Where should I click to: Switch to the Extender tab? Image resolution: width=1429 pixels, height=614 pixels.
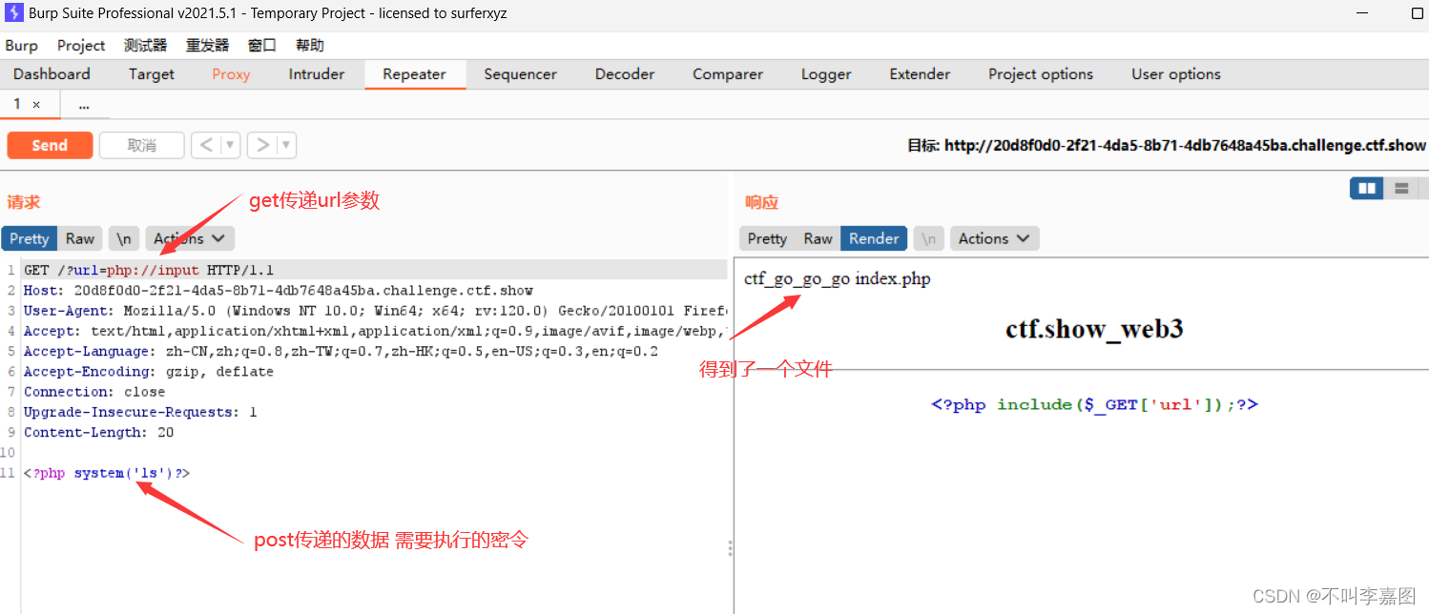pos(920,74)
